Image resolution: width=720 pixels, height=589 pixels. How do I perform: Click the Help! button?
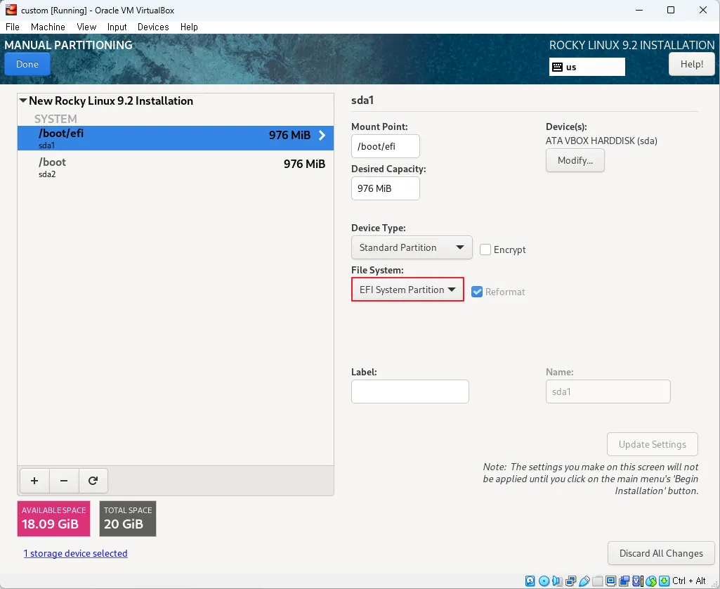pos(691,65)
